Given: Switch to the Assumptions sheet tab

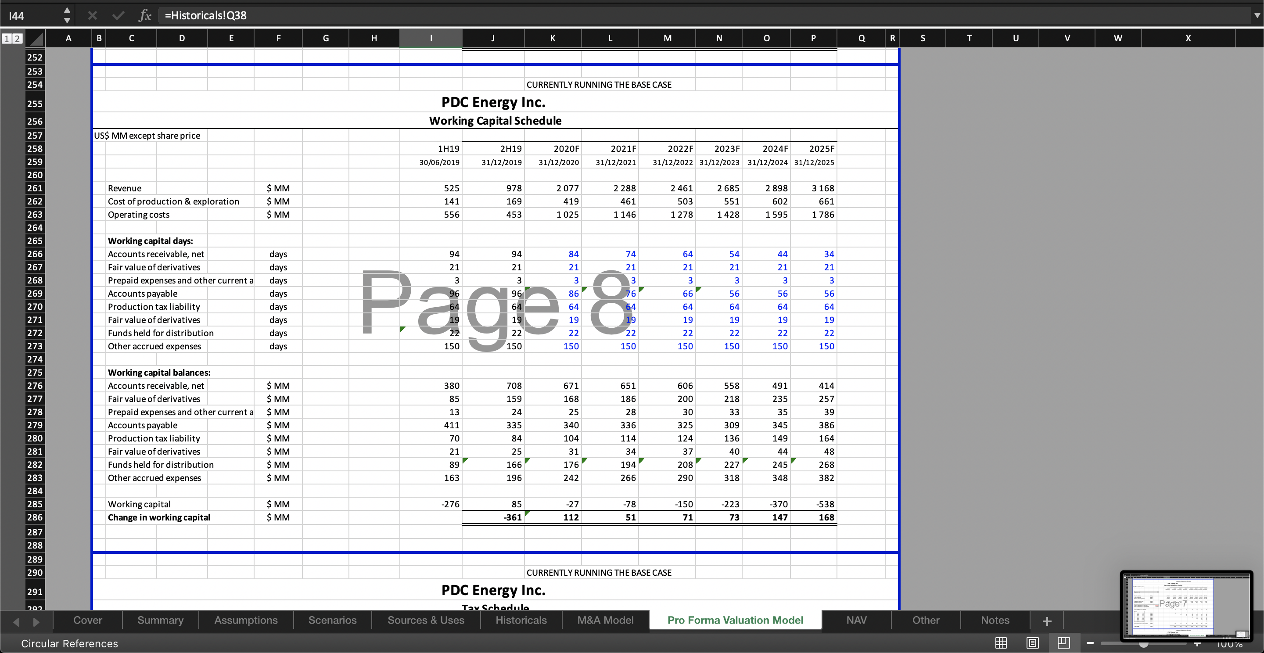Looking at the screenshot, I should tap(246, 620).
